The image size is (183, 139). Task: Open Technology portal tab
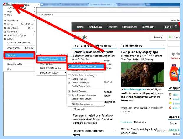(x=148, y=27)
